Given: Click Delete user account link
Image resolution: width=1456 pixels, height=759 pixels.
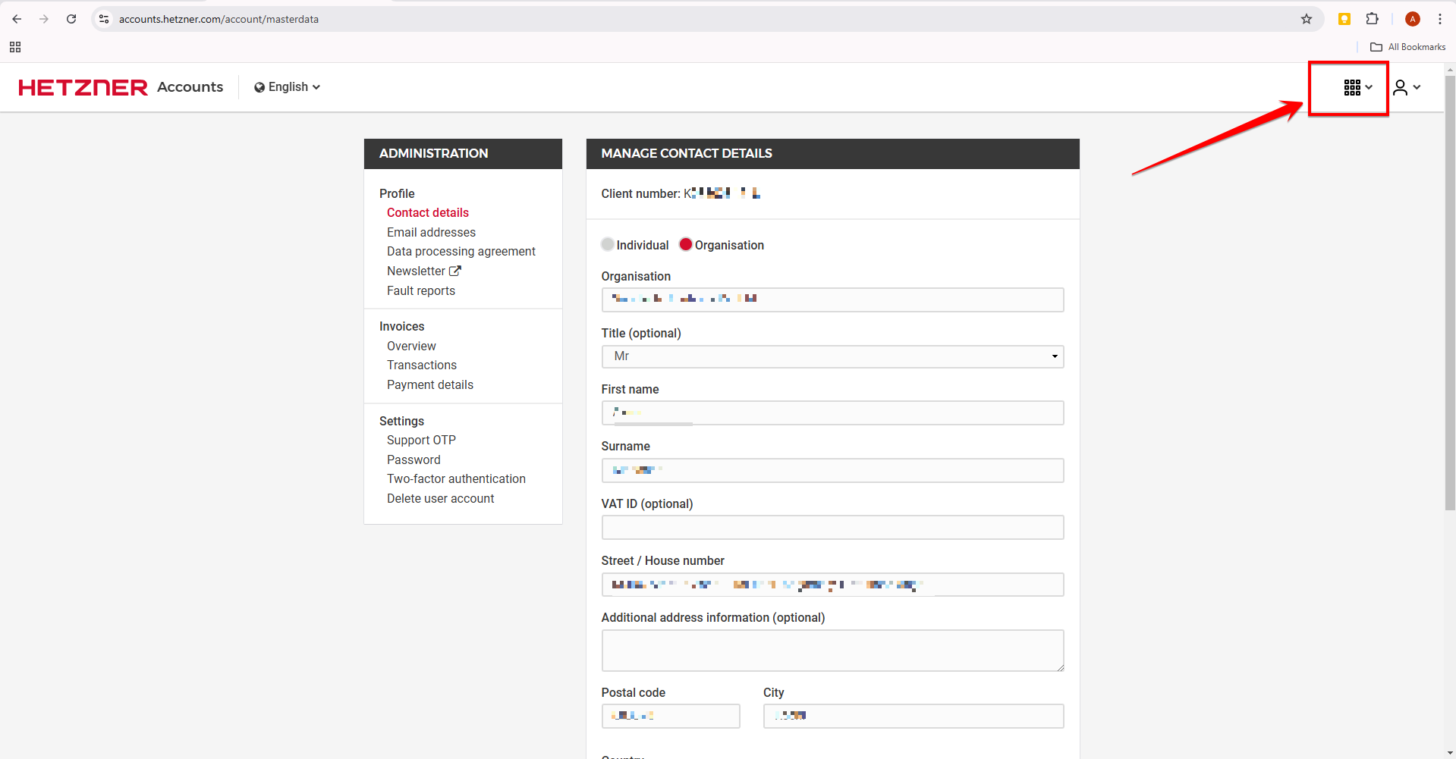Looking at the screenshot, I should click(440, 499).
